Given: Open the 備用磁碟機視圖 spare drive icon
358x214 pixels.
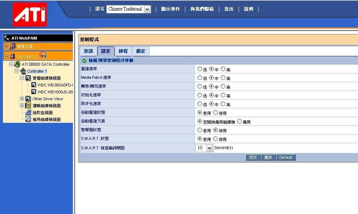Looking at the screenshot, I should (28, 120).
